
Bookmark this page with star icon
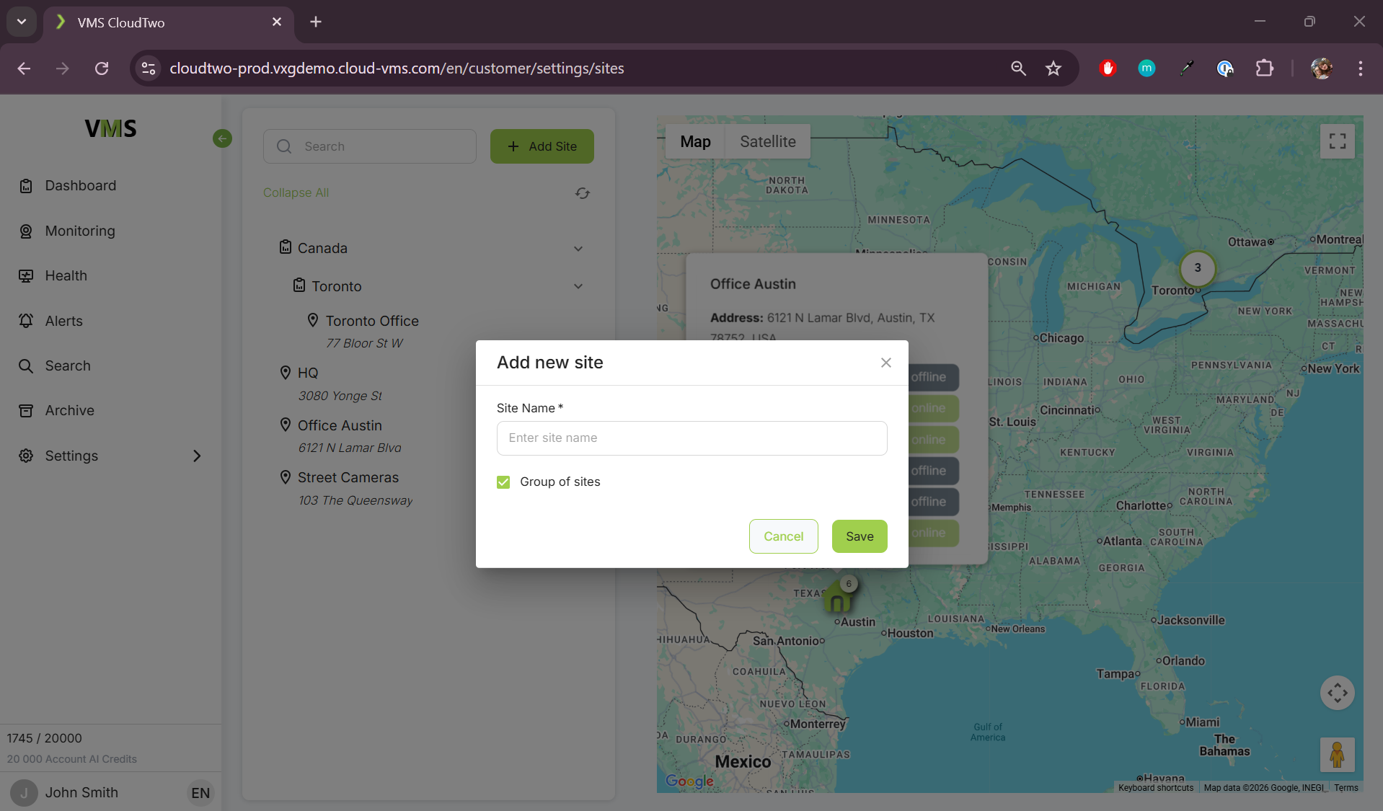click(x=1053, y=68)
